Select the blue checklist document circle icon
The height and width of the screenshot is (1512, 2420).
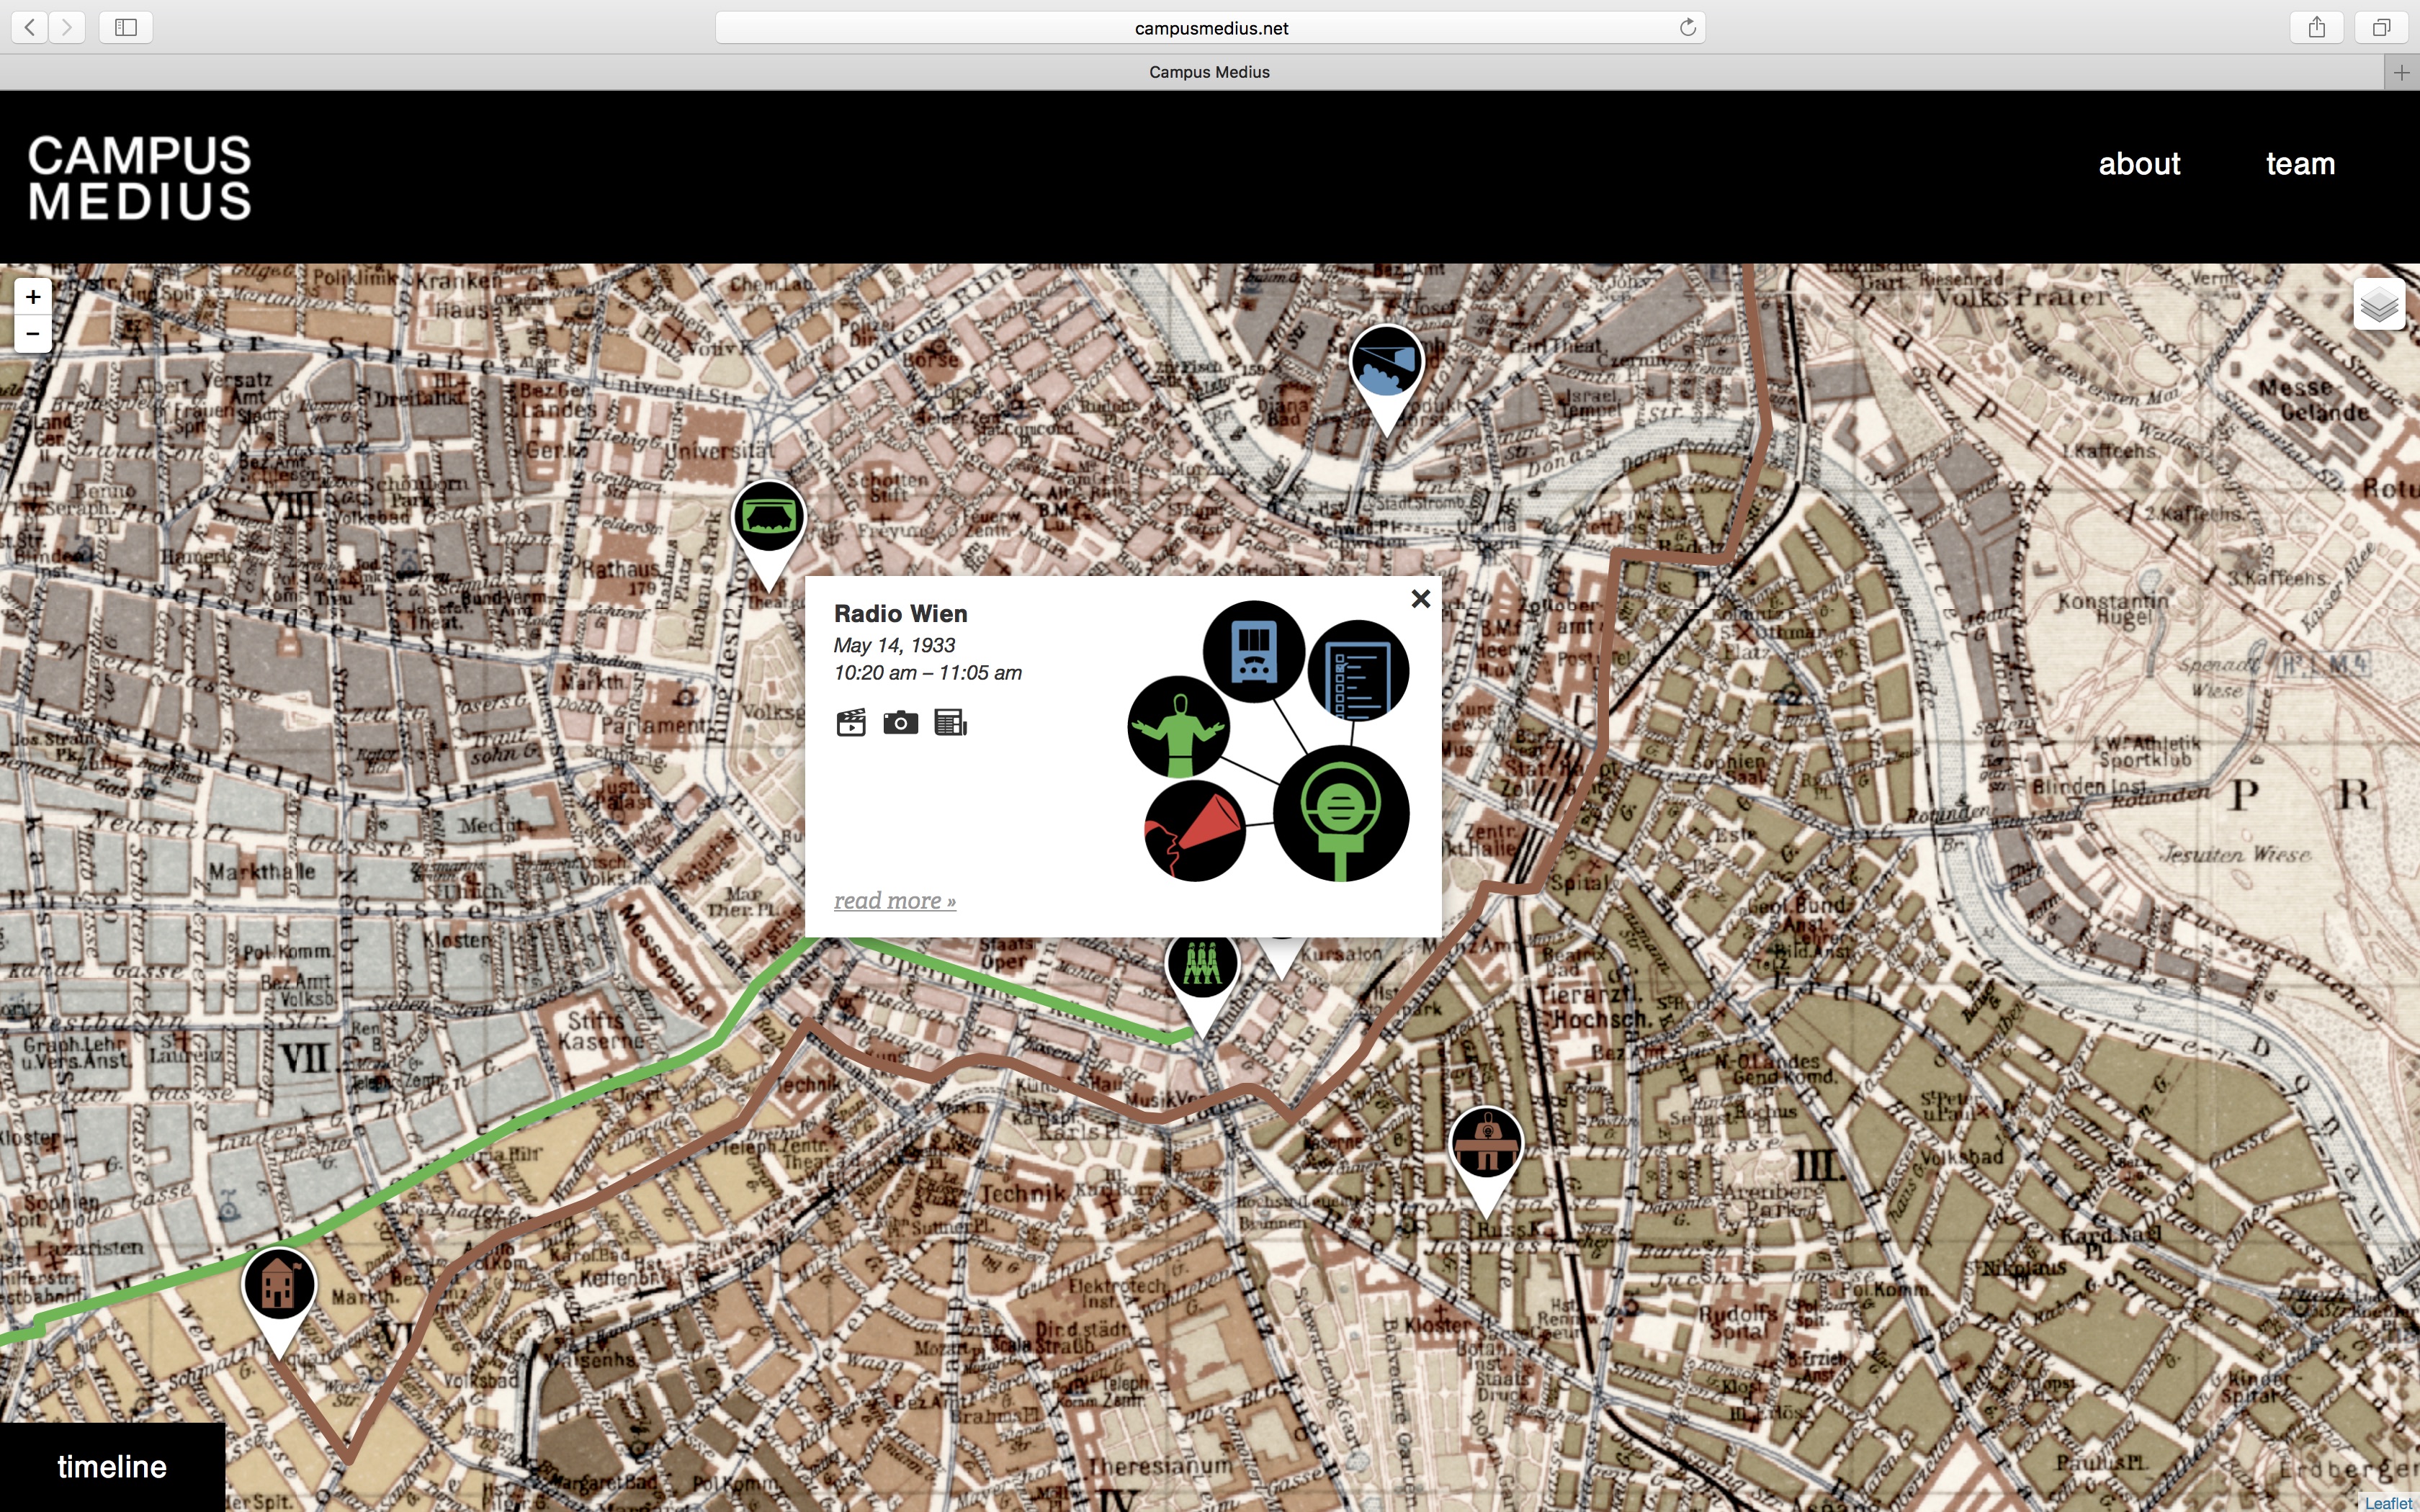(1357, 670)
